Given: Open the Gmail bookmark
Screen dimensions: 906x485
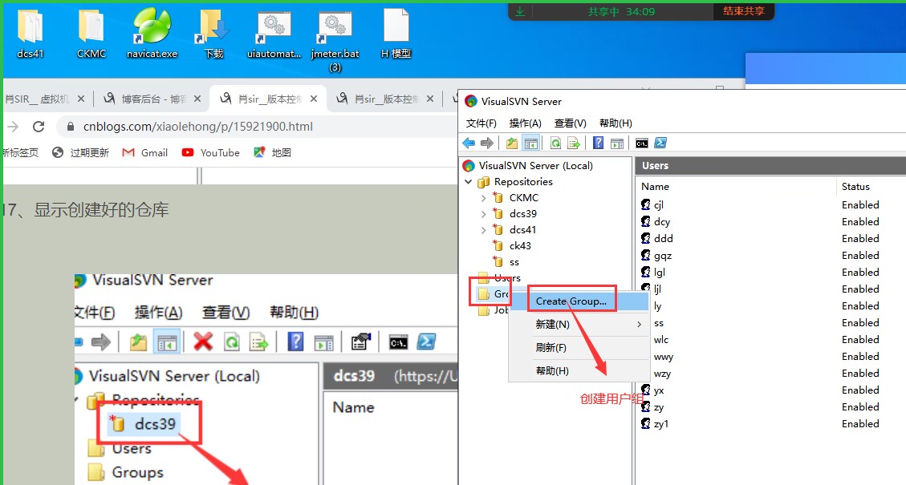Looking at the screenshot, I should click(145, 152).
